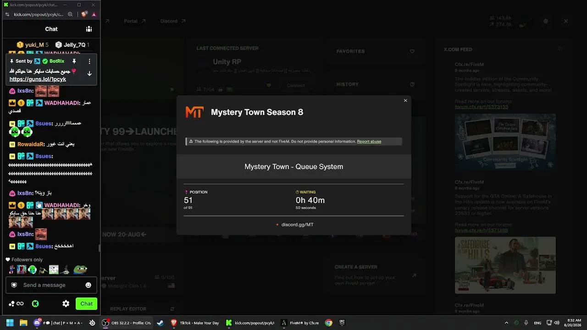Viewport: 587px width, 330px height.
Task: Click the Mystery Town MT logo
Action: click(194, 112)
